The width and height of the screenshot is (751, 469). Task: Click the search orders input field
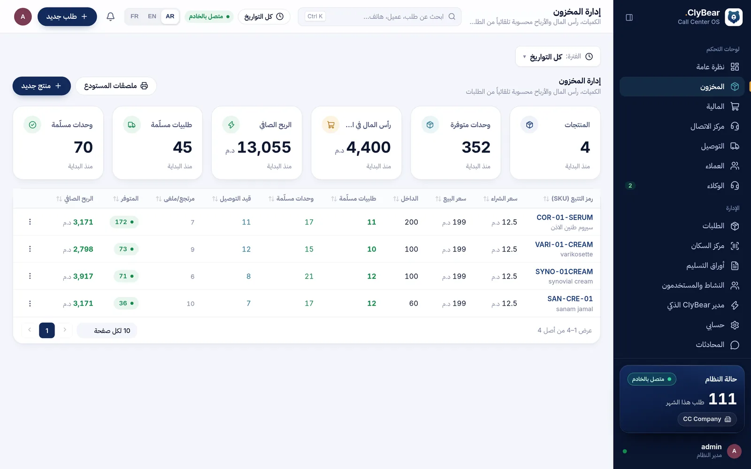point(380,16)
